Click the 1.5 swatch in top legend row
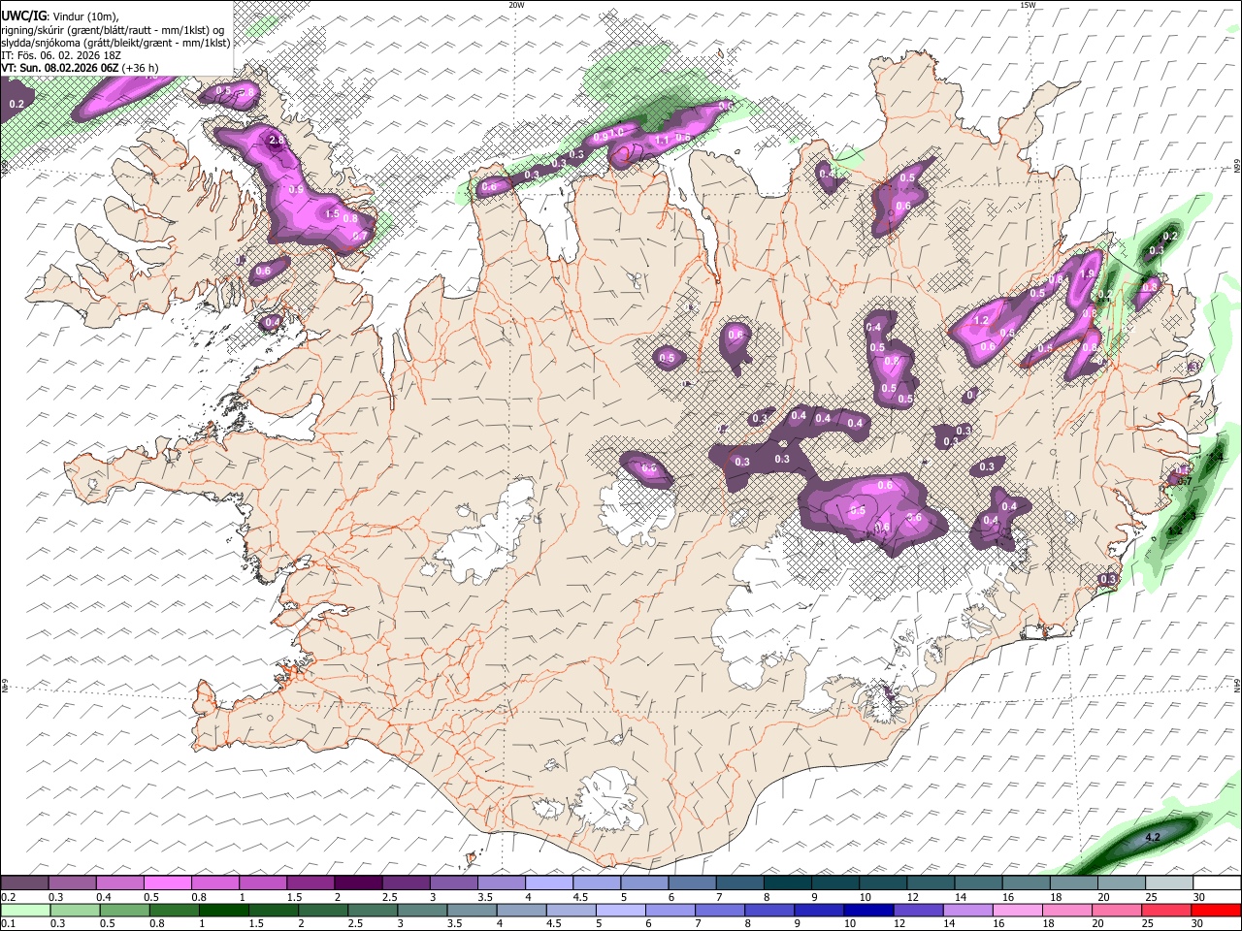1242x931 pixels. click(310, 883)
